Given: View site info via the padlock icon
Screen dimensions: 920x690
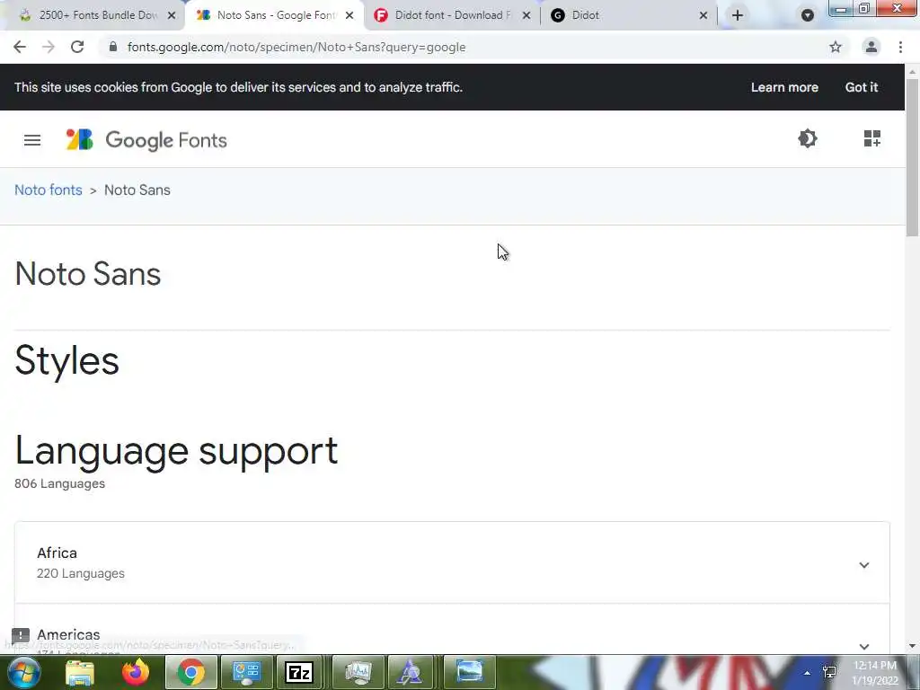Looking at the screenshot, I should (x=113, y=47).
